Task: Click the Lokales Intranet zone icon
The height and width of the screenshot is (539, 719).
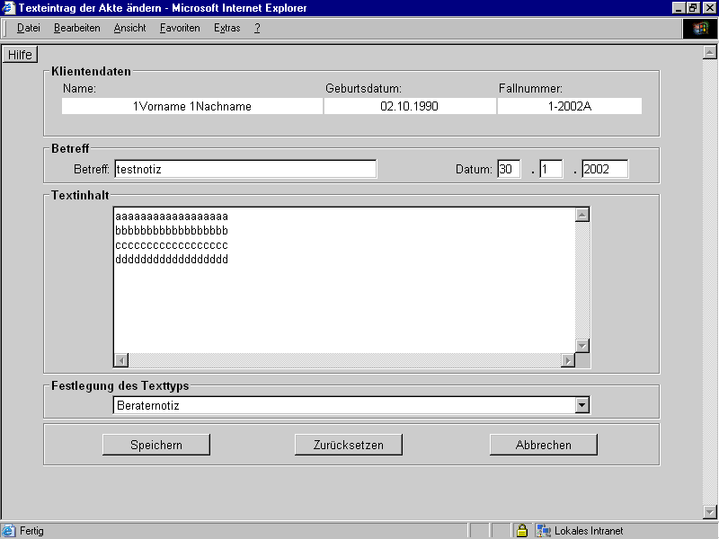Action: tap(544, 531)
